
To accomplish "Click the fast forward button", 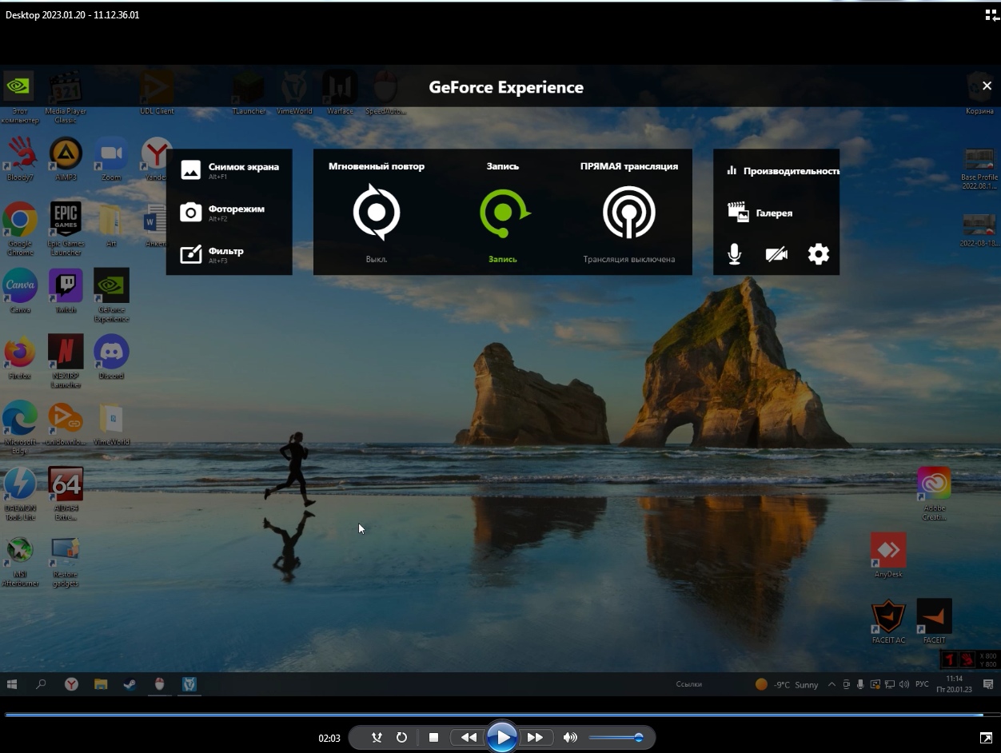I will coord(535,737).
